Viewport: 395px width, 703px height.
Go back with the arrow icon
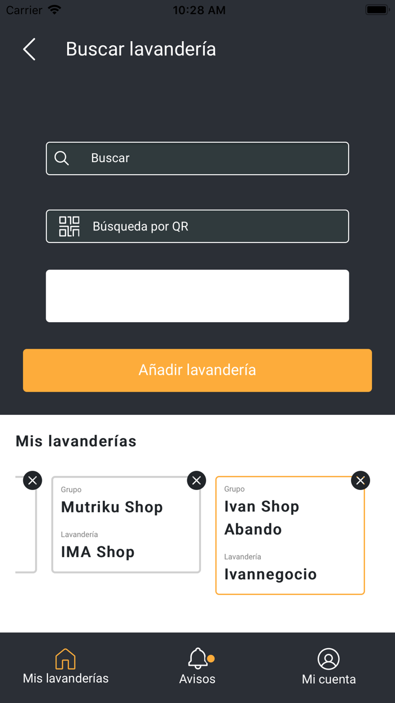(x=29, y=49)
